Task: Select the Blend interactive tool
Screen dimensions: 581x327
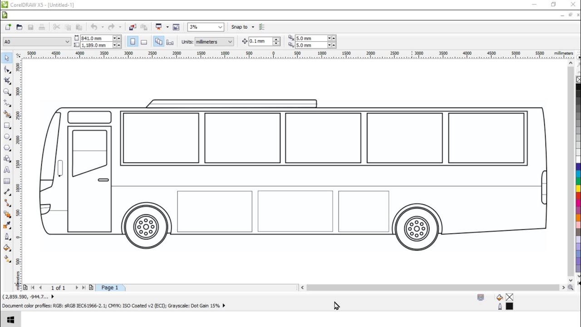Action: pos(7,214)
